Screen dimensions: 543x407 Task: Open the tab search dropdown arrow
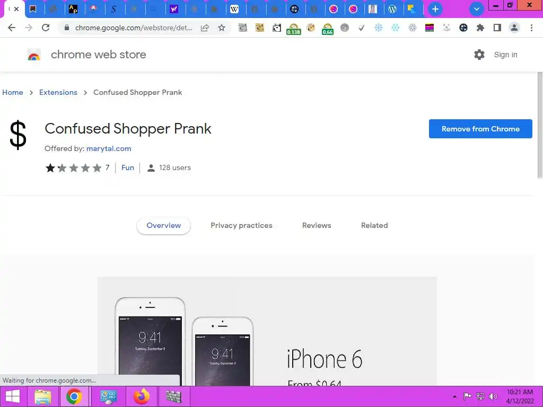click(x=477, y=9)
